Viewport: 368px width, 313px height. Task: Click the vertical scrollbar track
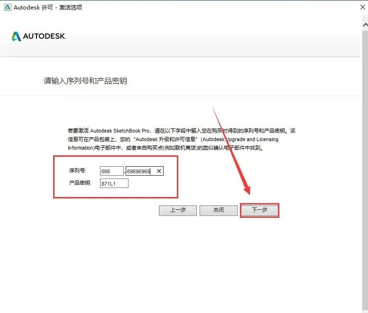[x=365, y=171]
